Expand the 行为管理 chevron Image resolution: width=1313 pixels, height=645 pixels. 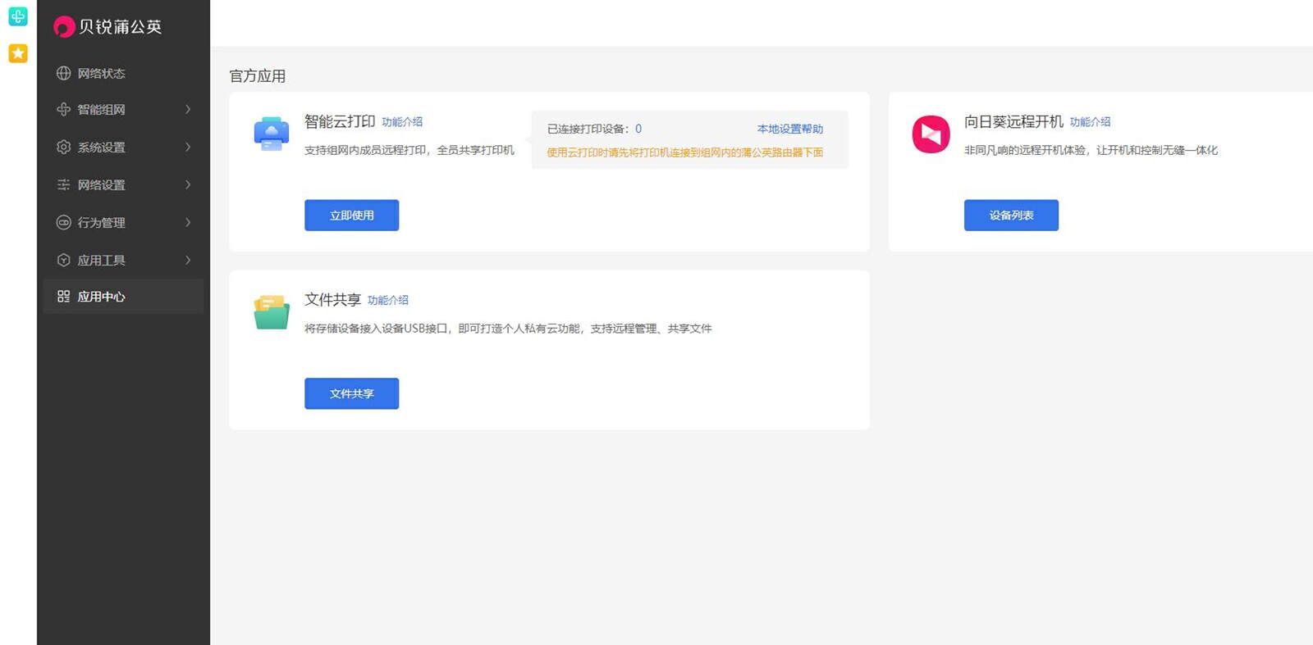coord(188,222)
